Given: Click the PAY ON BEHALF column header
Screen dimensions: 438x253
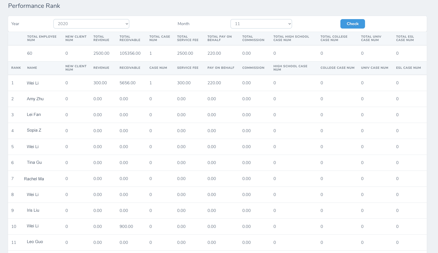Looking at the screenshot, I should (221, 68).
